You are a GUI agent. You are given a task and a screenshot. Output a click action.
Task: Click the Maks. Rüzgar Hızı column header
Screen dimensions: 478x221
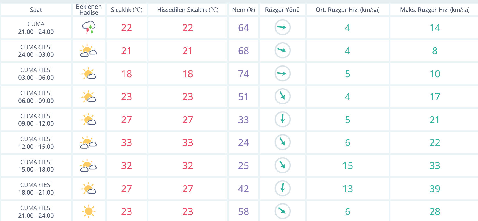coord(435,10)
